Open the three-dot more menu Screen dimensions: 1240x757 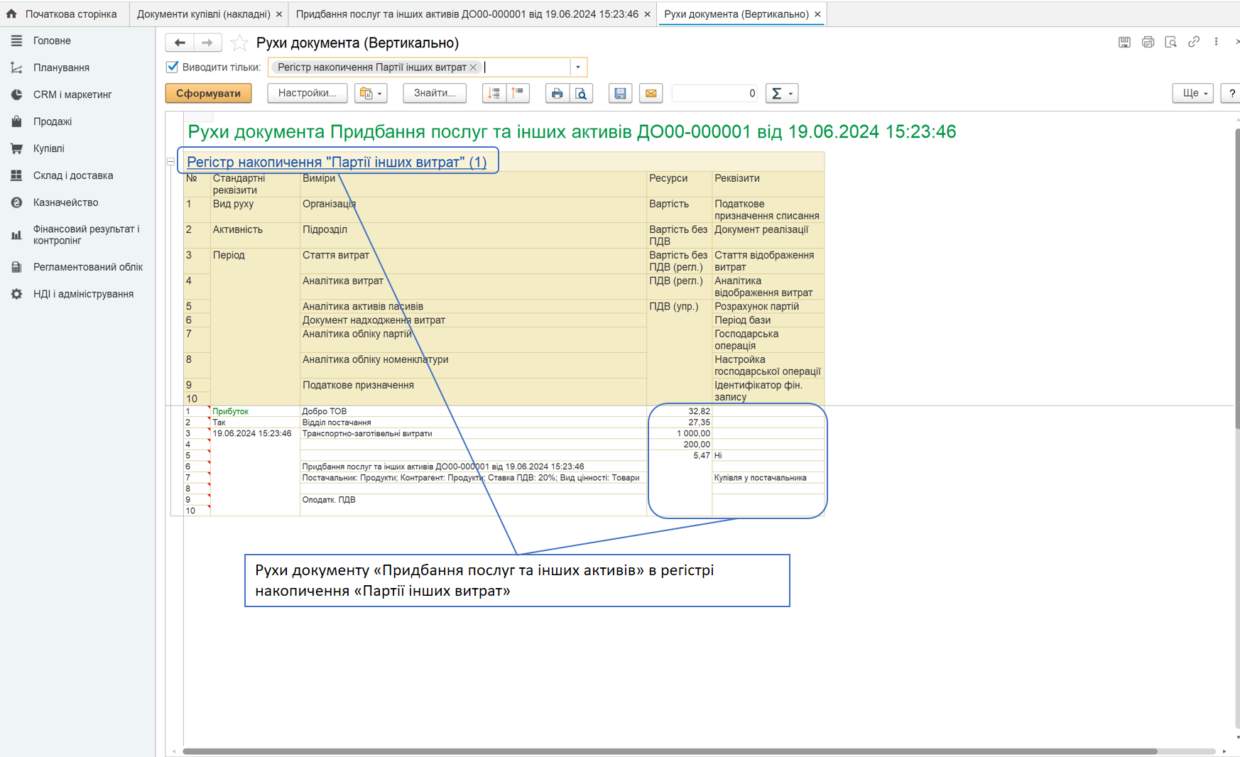click(x=1216, y=42)
